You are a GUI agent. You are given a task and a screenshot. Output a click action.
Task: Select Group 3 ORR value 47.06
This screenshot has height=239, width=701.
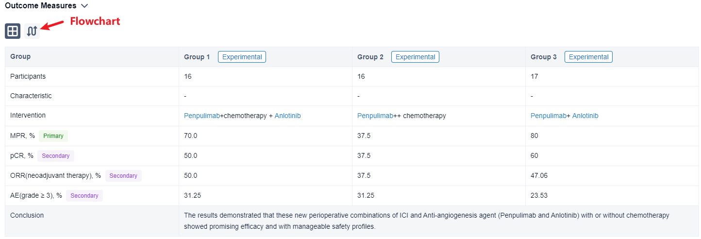pos(539,176)
